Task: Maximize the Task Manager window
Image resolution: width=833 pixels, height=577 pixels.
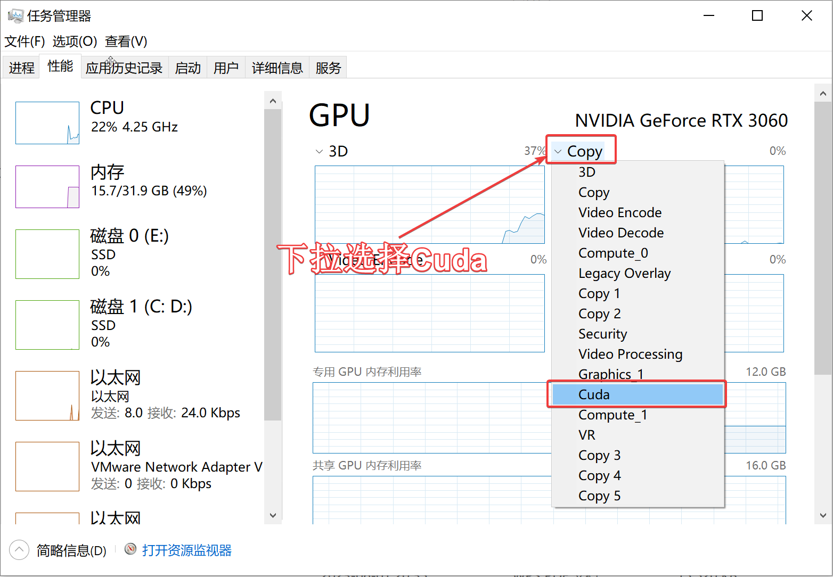Action: [757, 16]
